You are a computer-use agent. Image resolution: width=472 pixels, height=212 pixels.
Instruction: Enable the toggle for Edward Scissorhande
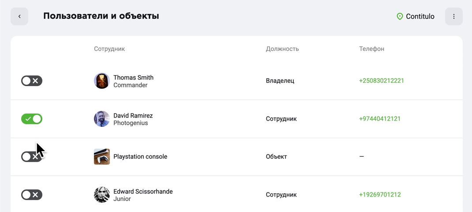[32, 195]
